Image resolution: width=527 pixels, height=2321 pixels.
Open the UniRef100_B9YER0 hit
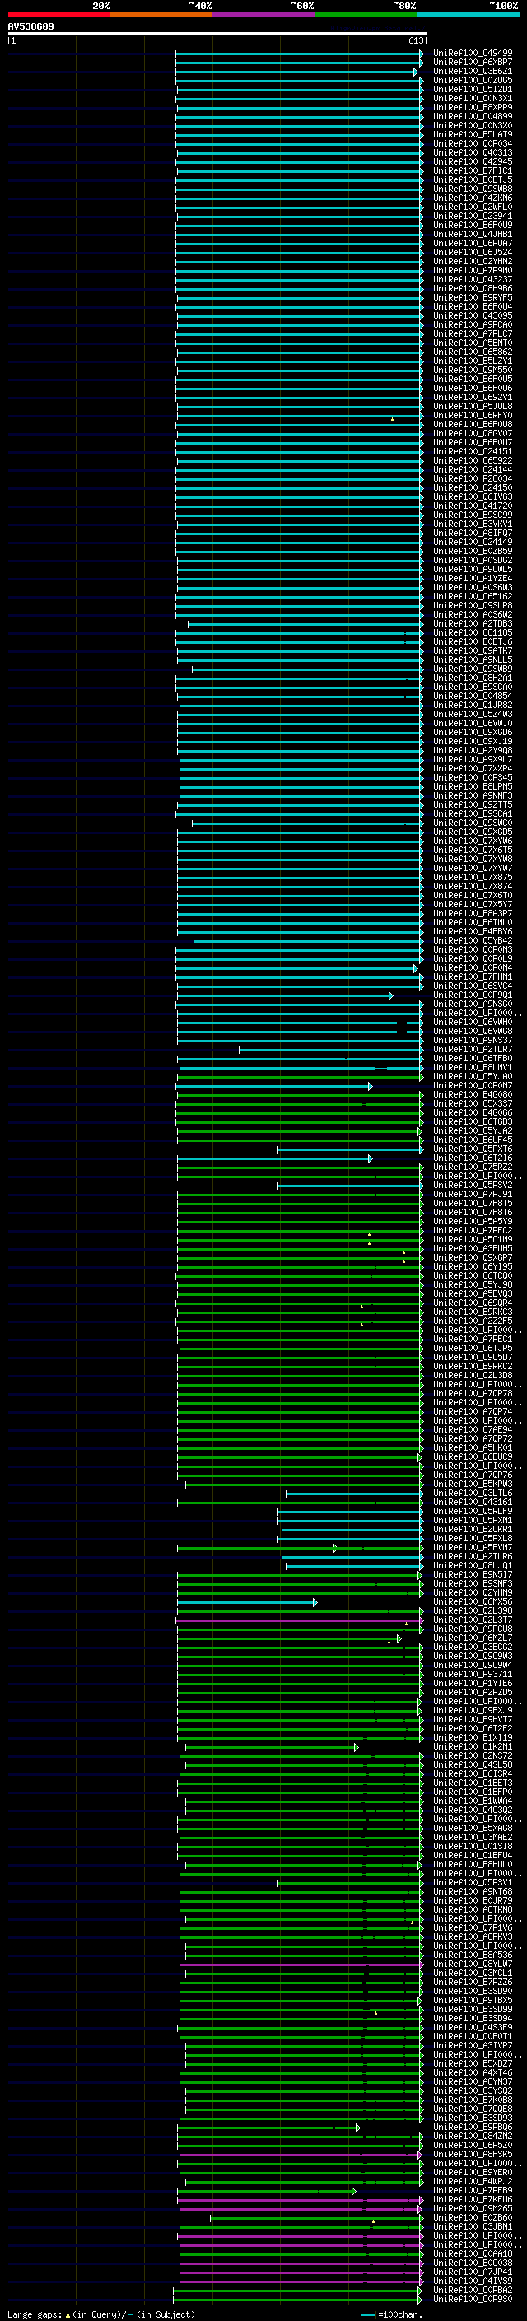[x=473, y=2172]
